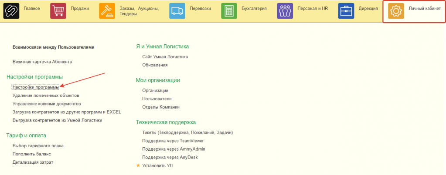446x175 pixels.
Task: Open Взаимосвязи между Пользователями
Action: (x=54, y=47)
